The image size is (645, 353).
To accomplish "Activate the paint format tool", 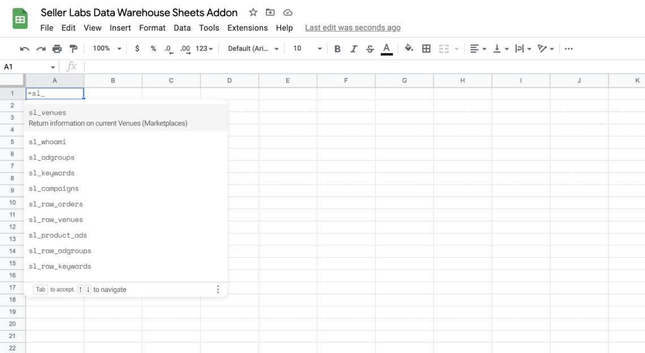I will coord(74,49).
